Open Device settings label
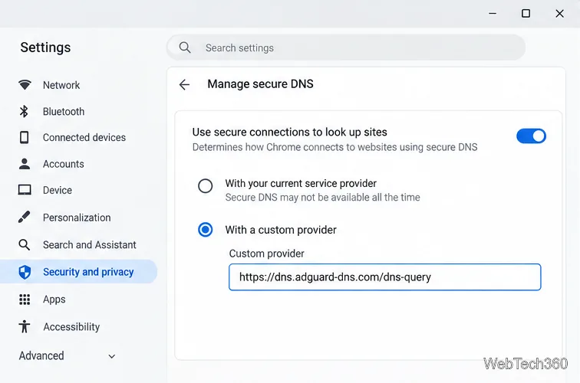The width and height of the screenshot is (580, 383). click(x=58, y=190)
